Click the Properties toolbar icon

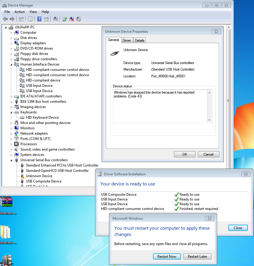30,19
